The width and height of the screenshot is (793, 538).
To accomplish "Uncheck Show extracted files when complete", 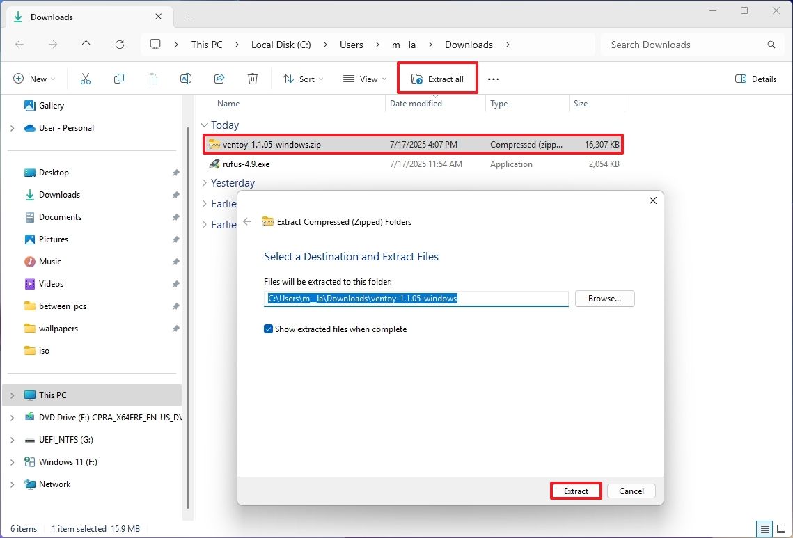I will (x=268, y=329).
